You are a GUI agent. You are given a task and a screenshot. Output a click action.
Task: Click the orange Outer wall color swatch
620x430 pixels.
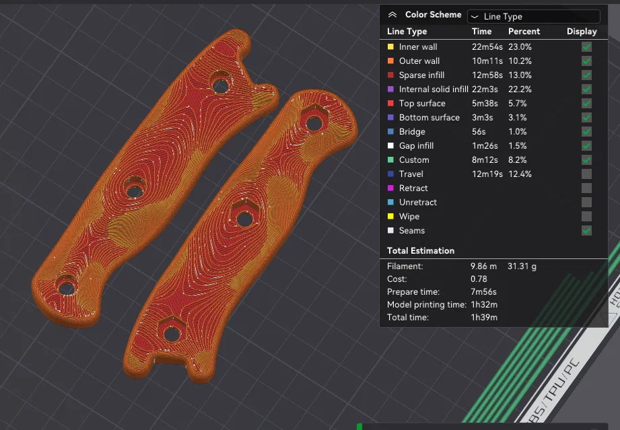click(390, 61)
